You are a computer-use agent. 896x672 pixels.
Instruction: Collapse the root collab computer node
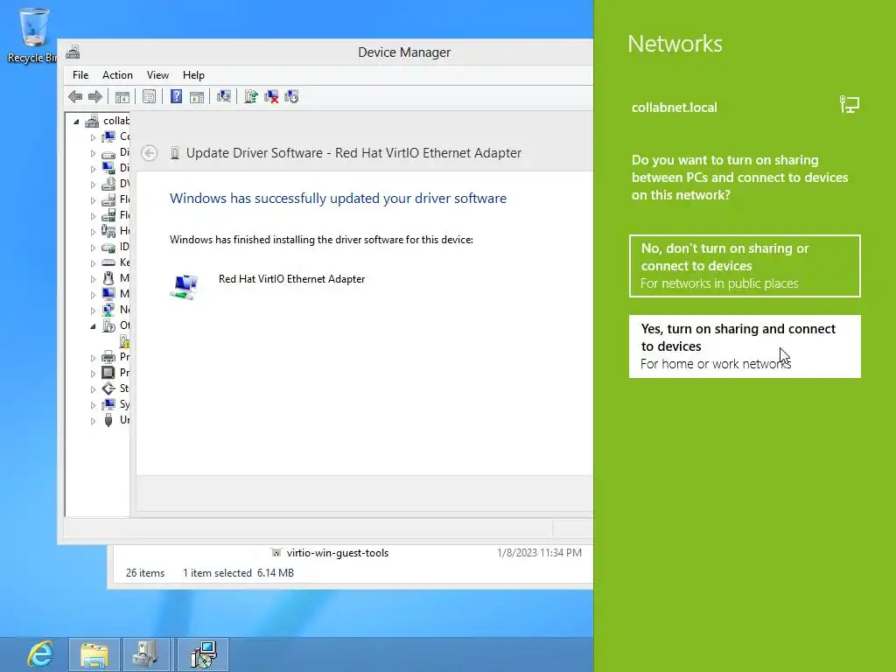point(76,121)
